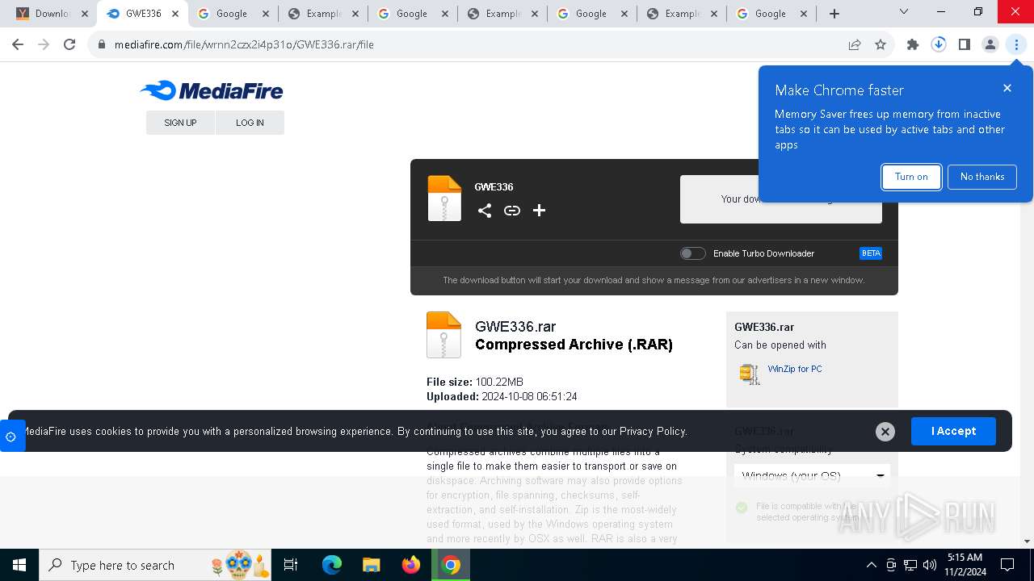Open the volume control in tray
1034x581 pixels.
click(x=930, y=565)
